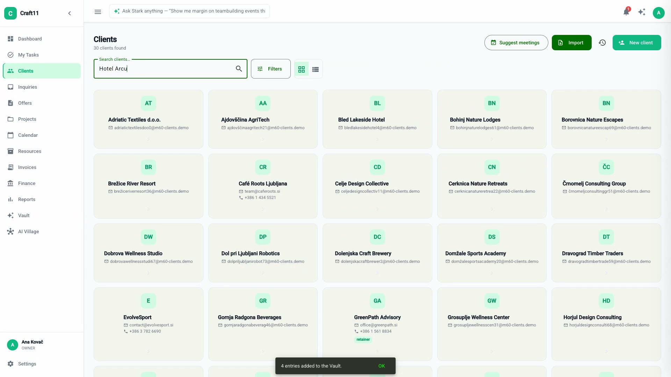Click the AI sparkle icon in header
Image resolution: width=671 pixels, height=377 pixels.
(x=642, y=13)
